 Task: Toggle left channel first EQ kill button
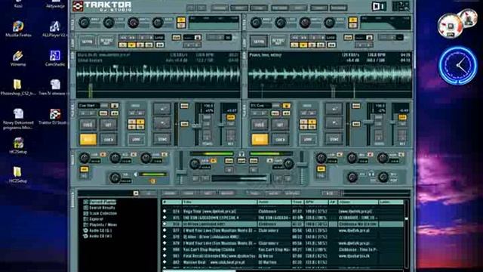point(103,154)
